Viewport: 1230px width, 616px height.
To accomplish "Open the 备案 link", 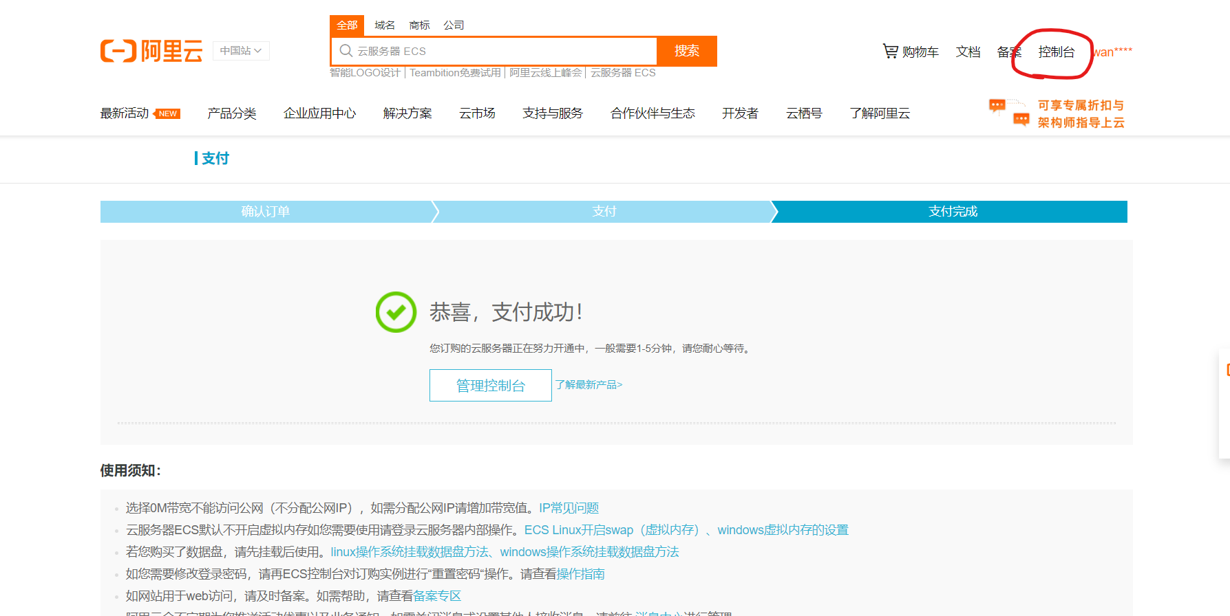I will point(1009,52).
